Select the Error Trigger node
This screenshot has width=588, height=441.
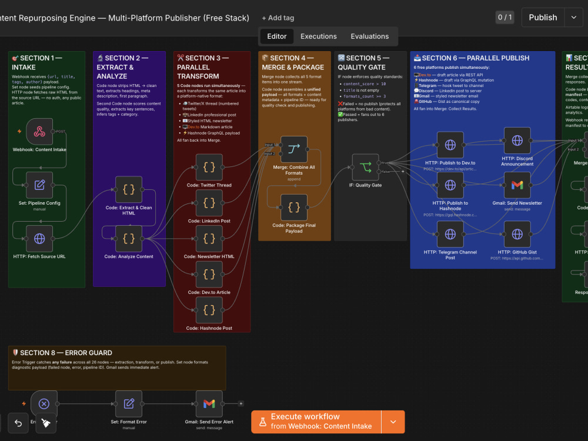coord(44,404)
